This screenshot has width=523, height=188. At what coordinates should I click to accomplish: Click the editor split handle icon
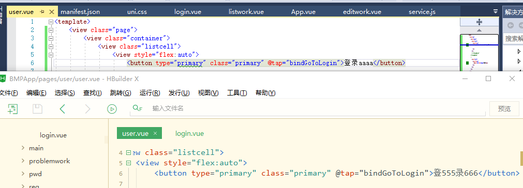[x=480, y=22]
